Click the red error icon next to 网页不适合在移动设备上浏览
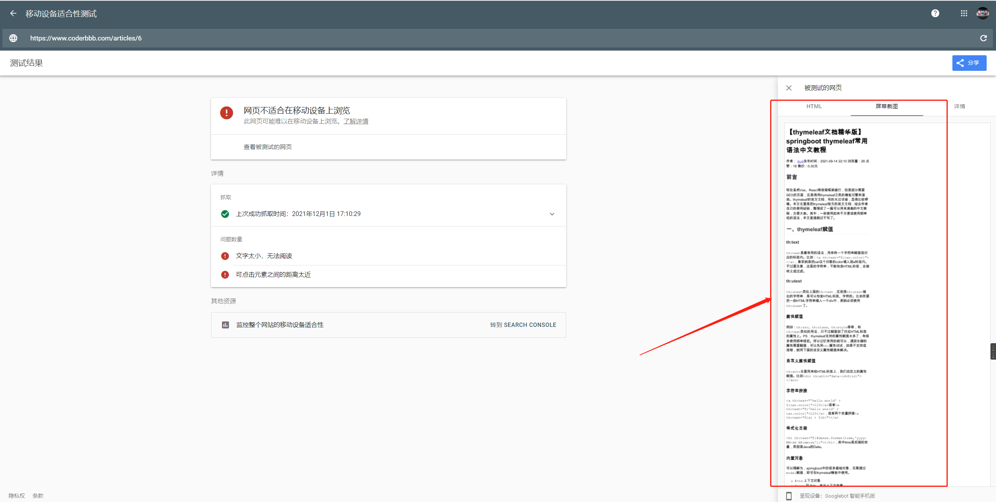This screenshot has height=502, width=996. click(x=226, y=113)
